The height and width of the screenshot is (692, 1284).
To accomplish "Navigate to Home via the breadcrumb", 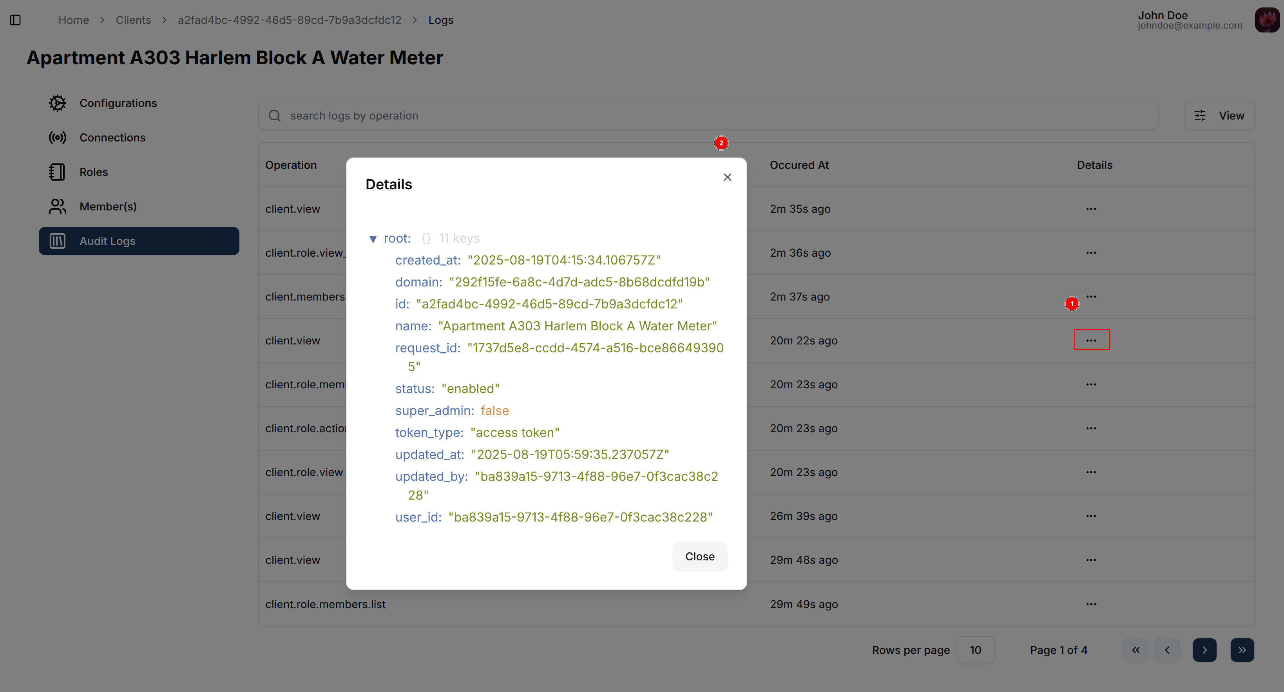I will (73, 20).
